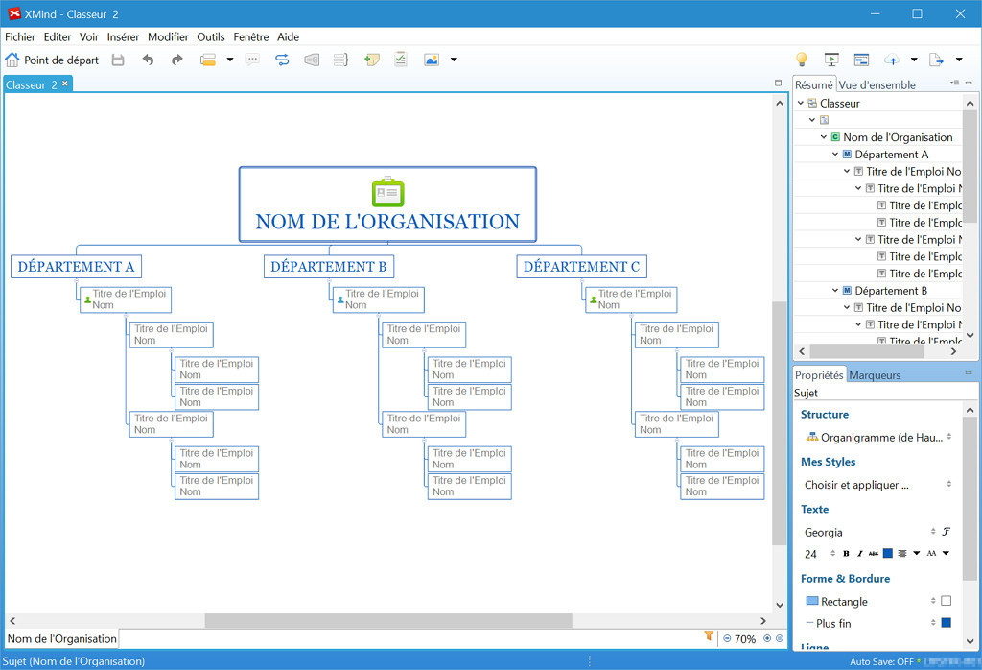Image resolution: width=982 pixels, height=670 pixels.
Task: Toggle strikethrough text formatting
Action: tap(873, 554)
